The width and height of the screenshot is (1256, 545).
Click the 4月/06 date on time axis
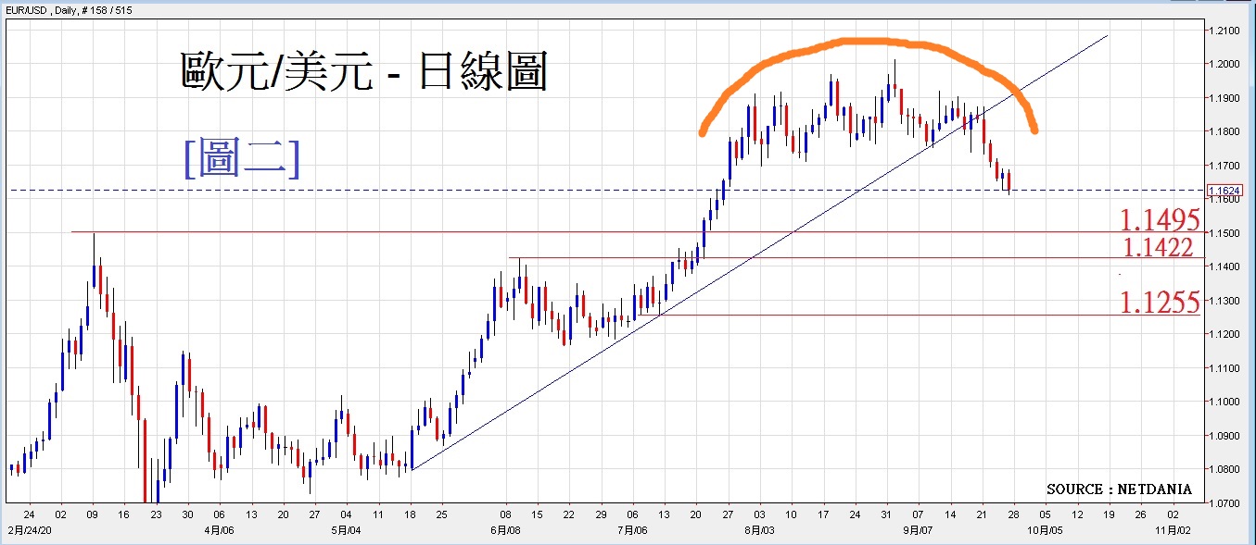(x=219, y=531)
